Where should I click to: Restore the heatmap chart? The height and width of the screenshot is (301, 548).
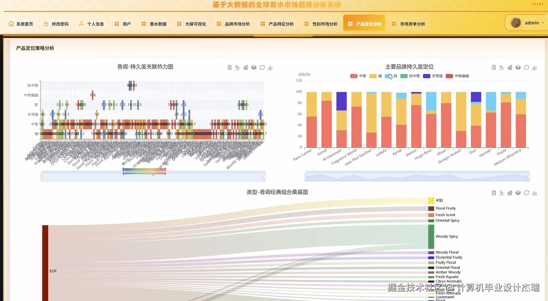tap(262, 68)
